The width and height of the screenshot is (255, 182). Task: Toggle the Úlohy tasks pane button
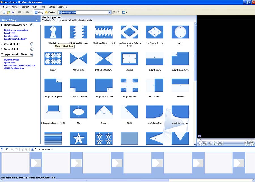coord(38,12)
